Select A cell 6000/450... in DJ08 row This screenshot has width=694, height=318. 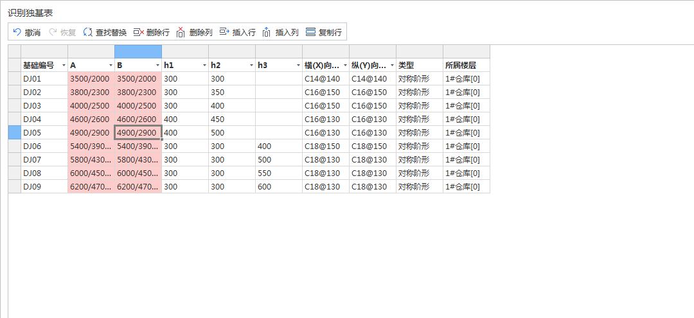click(91, 173)
